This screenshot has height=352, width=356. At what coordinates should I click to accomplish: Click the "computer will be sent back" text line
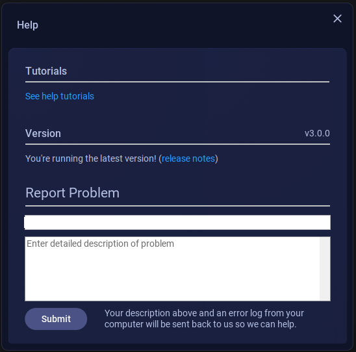(x=200, y=324)
